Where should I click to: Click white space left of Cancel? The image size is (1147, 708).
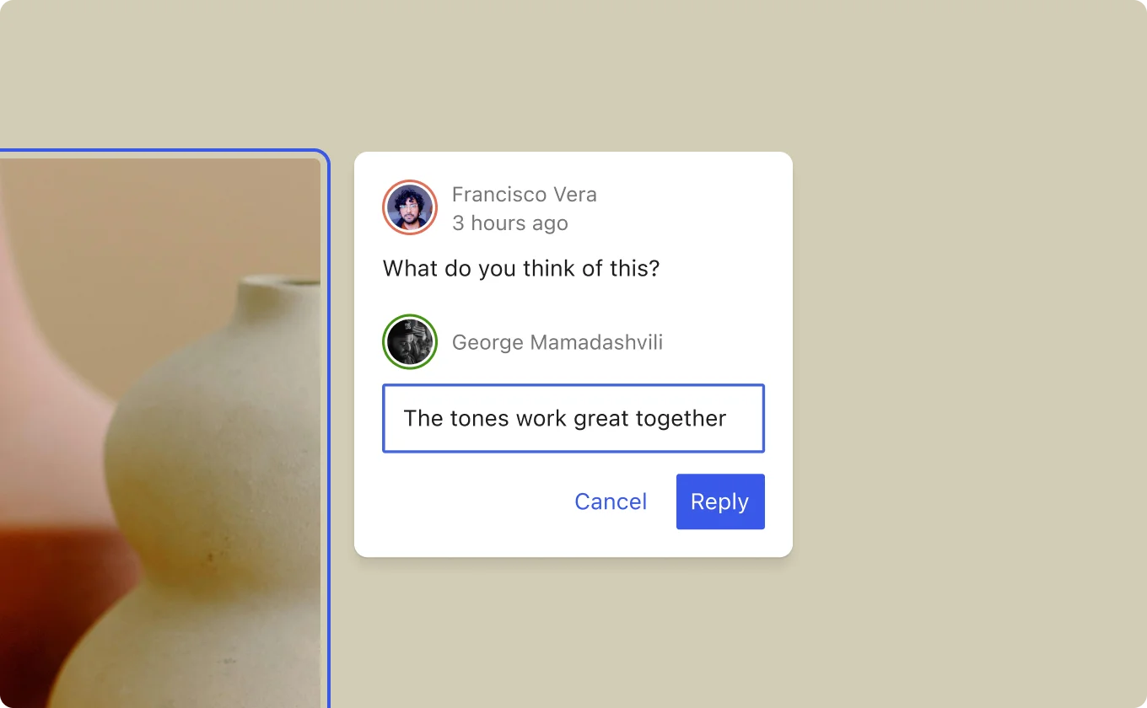tap(472, 501)
